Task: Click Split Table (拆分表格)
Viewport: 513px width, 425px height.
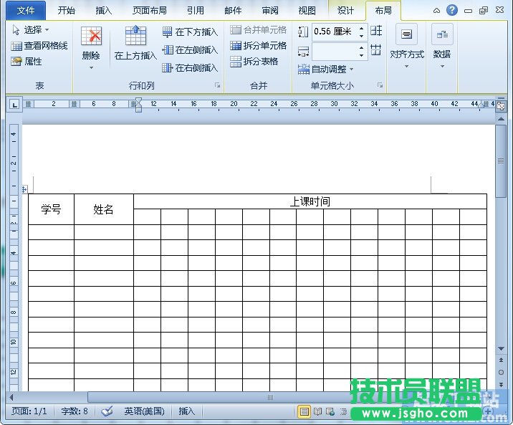Action: pos(254,62)
